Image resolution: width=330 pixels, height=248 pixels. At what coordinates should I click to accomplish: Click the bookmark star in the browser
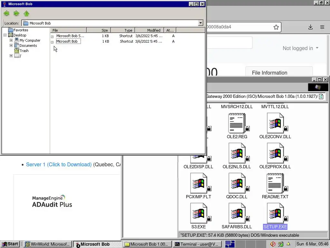[276, 27]
